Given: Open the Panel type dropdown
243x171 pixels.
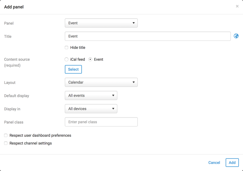Looking at the screenshot, I should tap(101, 23).
